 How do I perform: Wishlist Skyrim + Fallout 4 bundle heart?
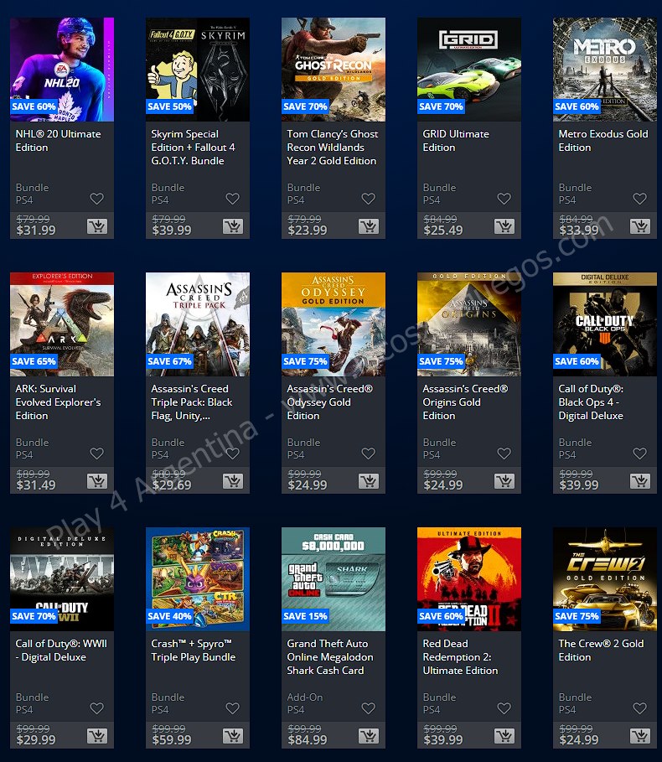[232, 199]
